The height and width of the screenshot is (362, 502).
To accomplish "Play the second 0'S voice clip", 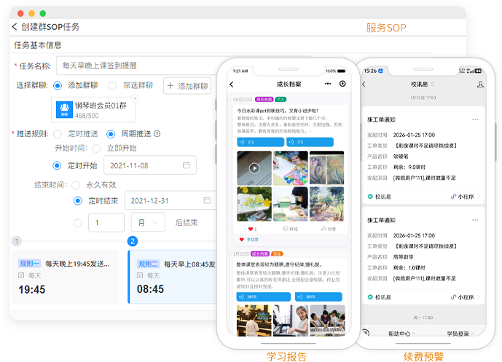I will click(310, 142).
